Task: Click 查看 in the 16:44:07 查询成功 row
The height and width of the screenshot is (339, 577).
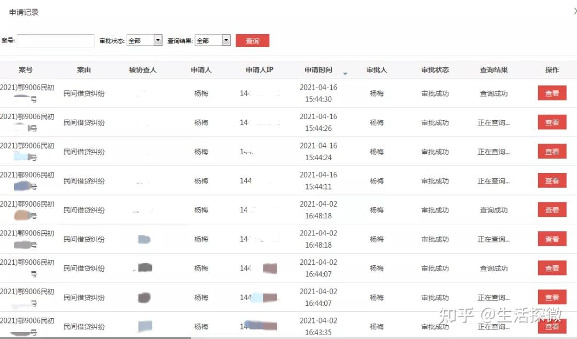Action: click(x=552, y=268)
